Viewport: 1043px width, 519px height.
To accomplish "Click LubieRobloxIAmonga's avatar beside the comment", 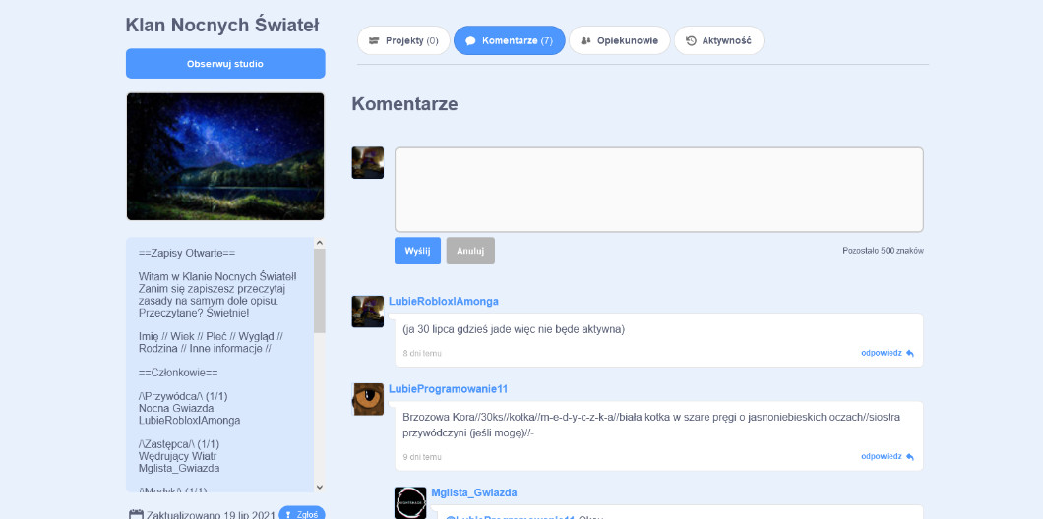I will 368,311.
